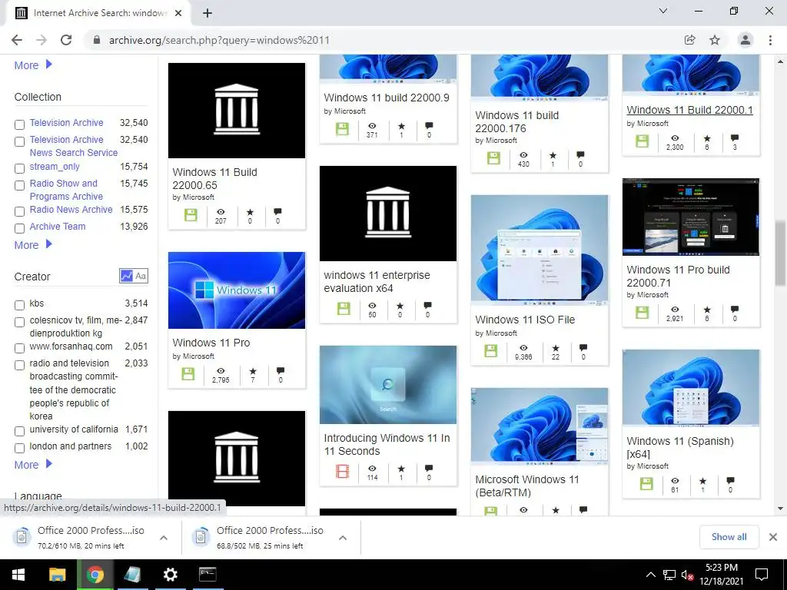Select the Internet Archive Search tab

pos(98,13)
